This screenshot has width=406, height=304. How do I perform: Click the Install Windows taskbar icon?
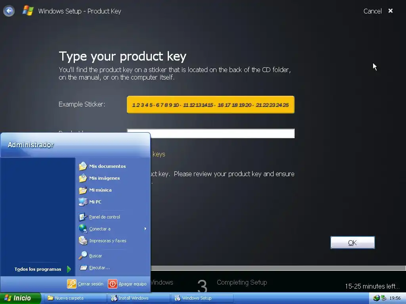click(x=114, y=298)
